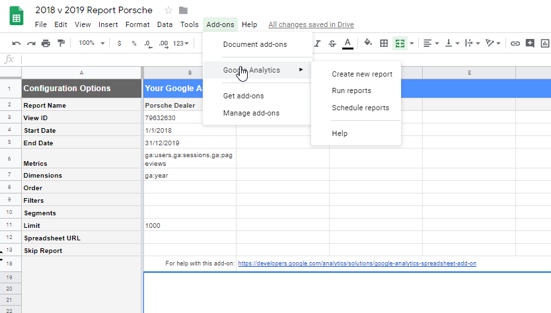This screenshot has height=313, width=551.
Task: Open fill color paint bucket
Action: 368,43
